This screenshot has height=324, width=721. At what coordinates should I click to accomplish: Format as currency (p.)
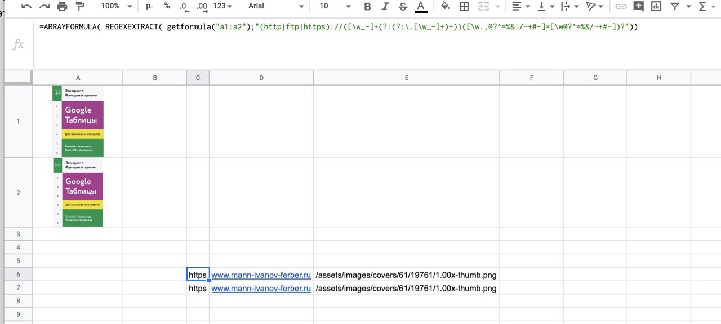[x=149, y=6]
